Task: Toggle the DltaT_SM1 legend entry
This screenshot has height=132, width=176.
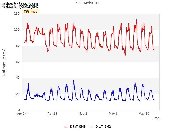Action: [75, 127]
